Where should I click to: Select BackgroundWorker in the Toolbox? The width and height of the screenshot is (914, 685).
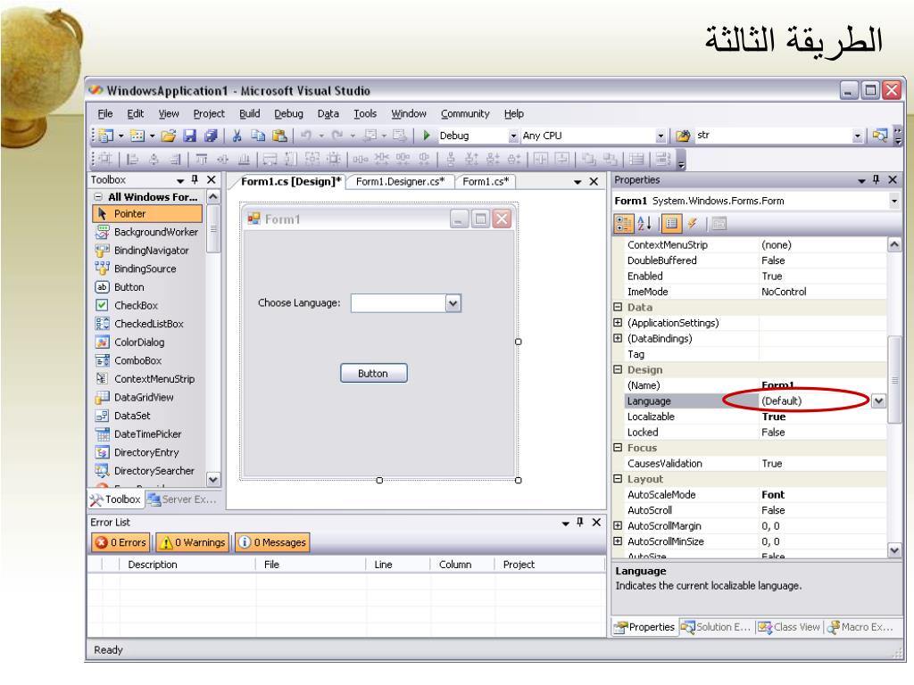pyautogui.click(x=147, y=232)
